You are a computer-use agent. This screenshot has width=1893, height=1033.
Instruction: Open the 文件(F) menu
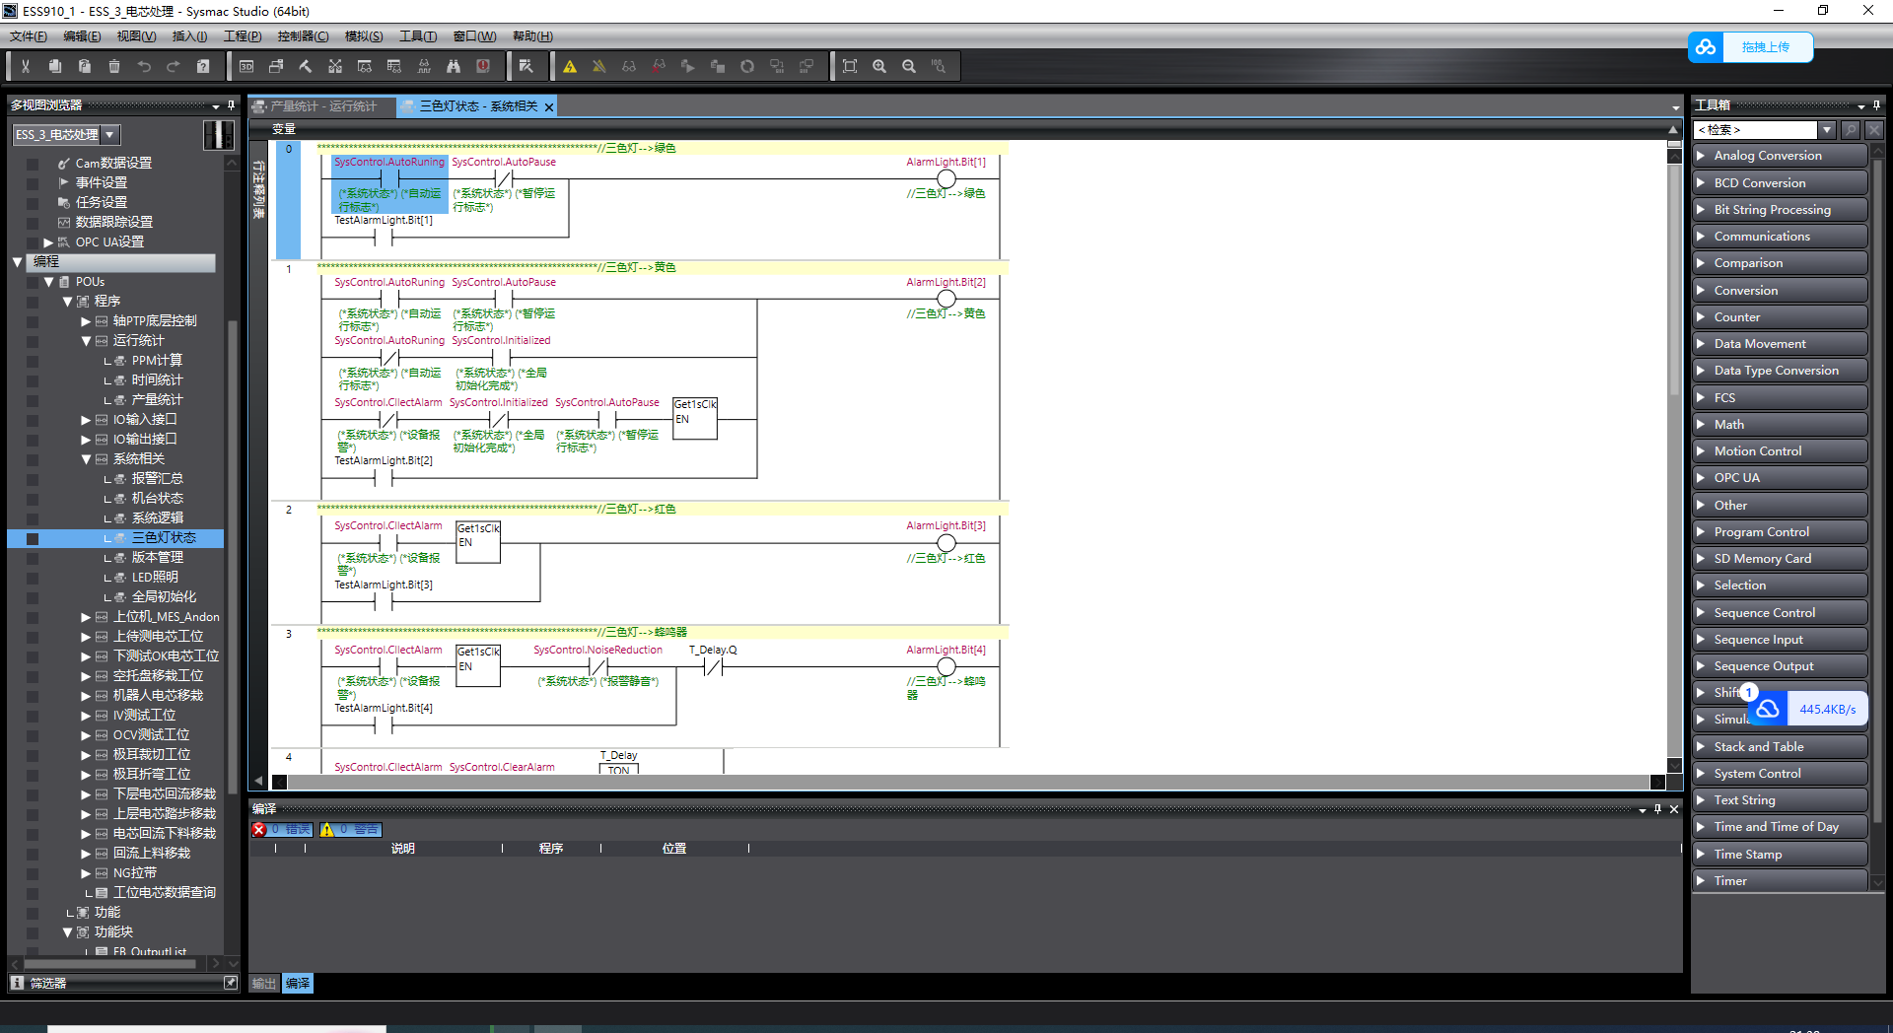click(x=29, y=36)
